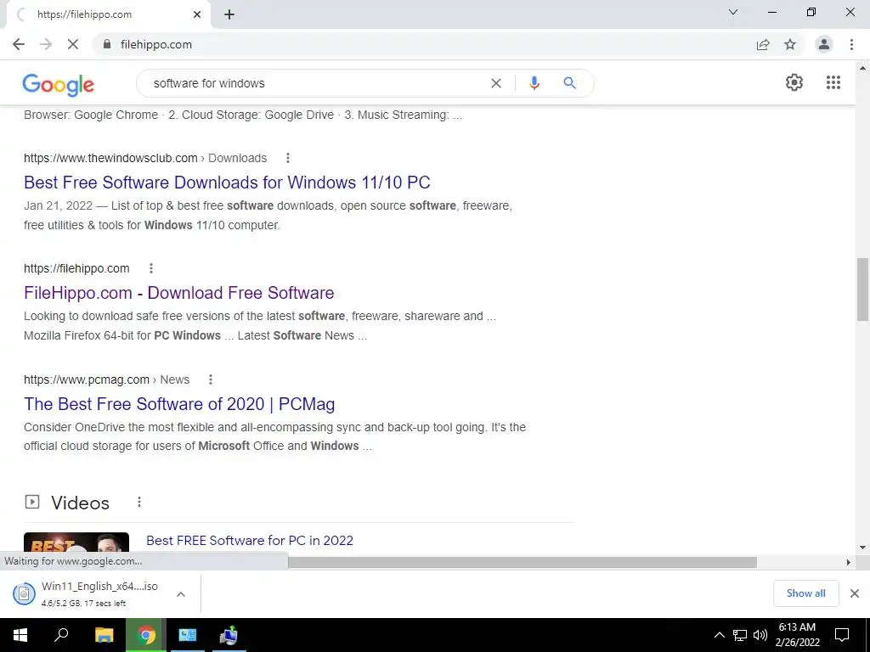Click the scroll right arrow
870x652 pixels.
(849, 562)
